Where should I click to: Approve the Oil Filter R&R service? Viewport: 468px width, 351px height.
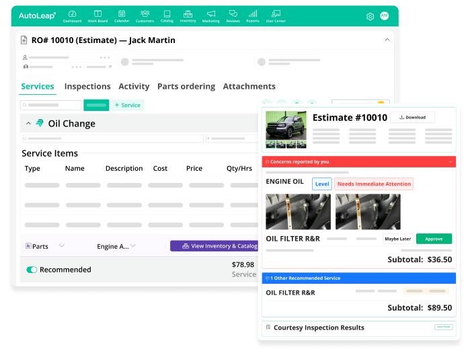[434, 239]
